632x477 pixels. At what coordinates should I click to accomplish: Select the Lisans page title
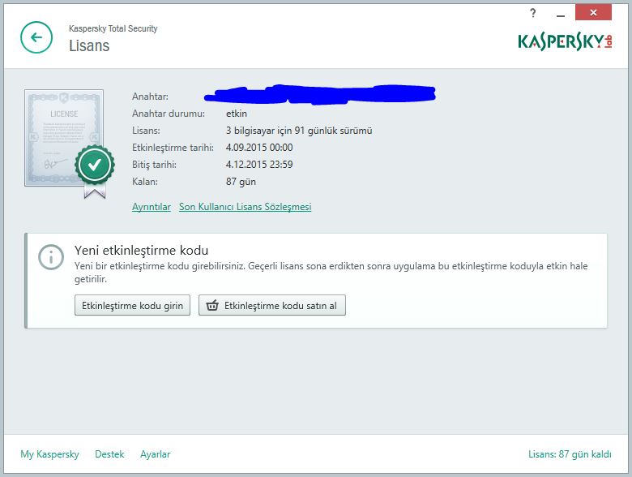point(89,45)
